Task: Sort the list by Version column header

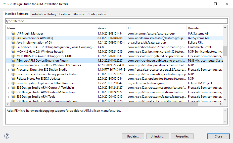Action: click(x=111, y=28)
